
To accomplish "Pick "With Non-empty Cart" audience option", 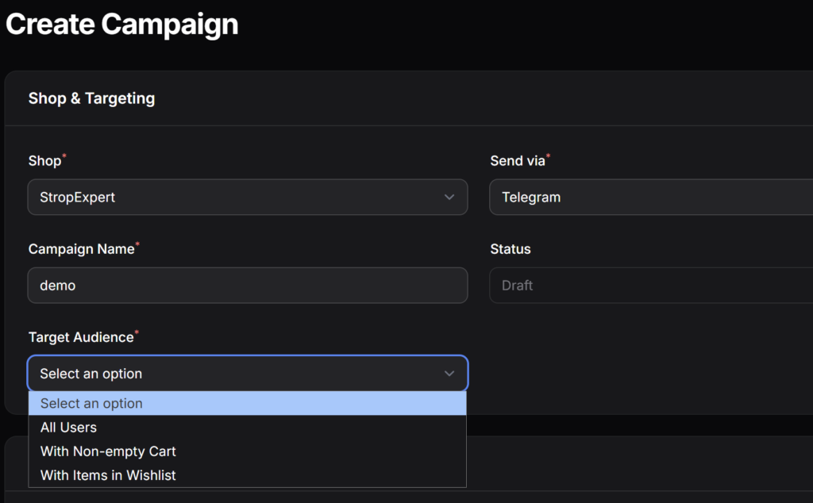I will [x=108, y=451].
